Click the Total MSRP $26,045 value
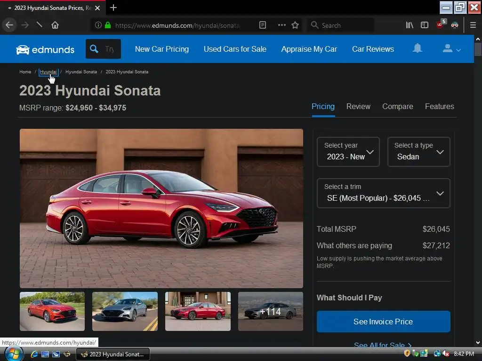Viewport: 482px width, 361px height. [x=436, y=229]
